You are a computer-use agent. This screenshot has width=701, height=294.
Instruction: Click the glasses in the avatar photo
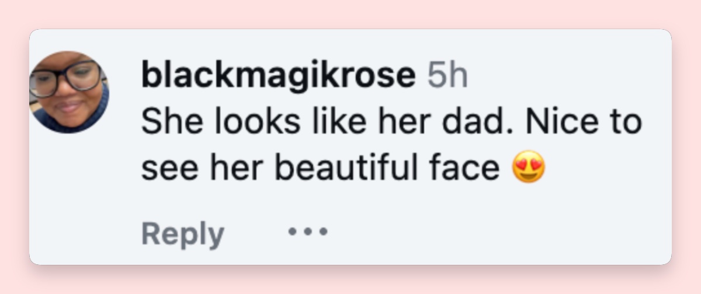[x=66, y=78]
